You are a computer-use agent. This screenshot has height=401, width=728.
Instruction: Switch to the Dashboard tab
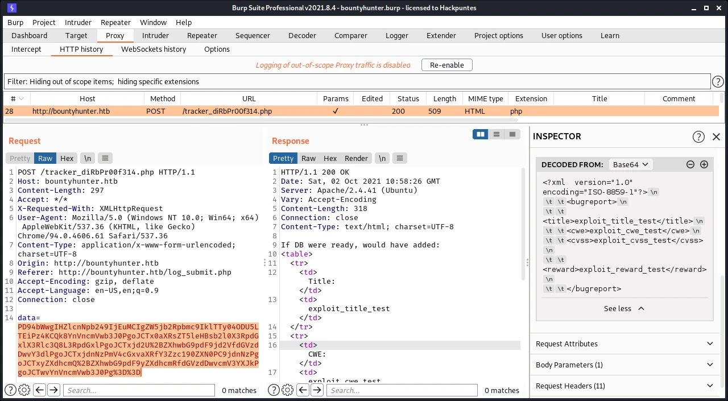click(x=29, y=35)
